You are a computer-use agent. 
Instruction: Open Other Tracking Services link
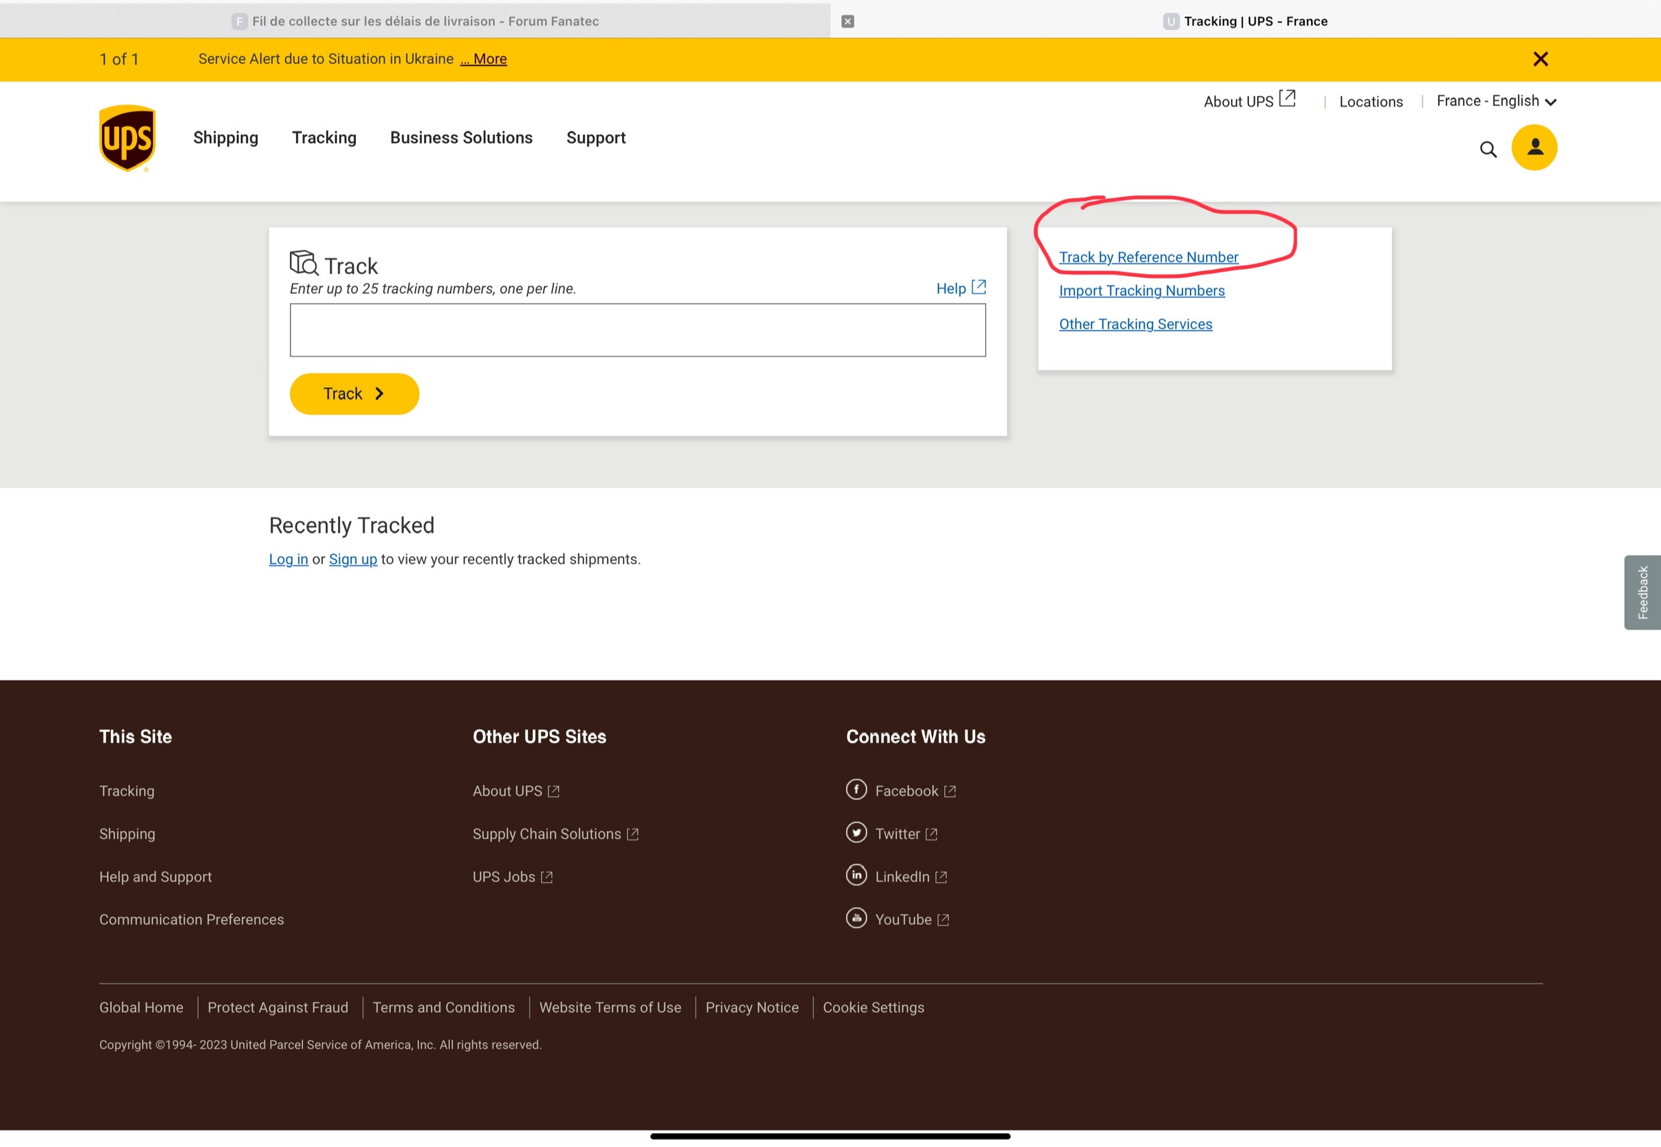1135,324
